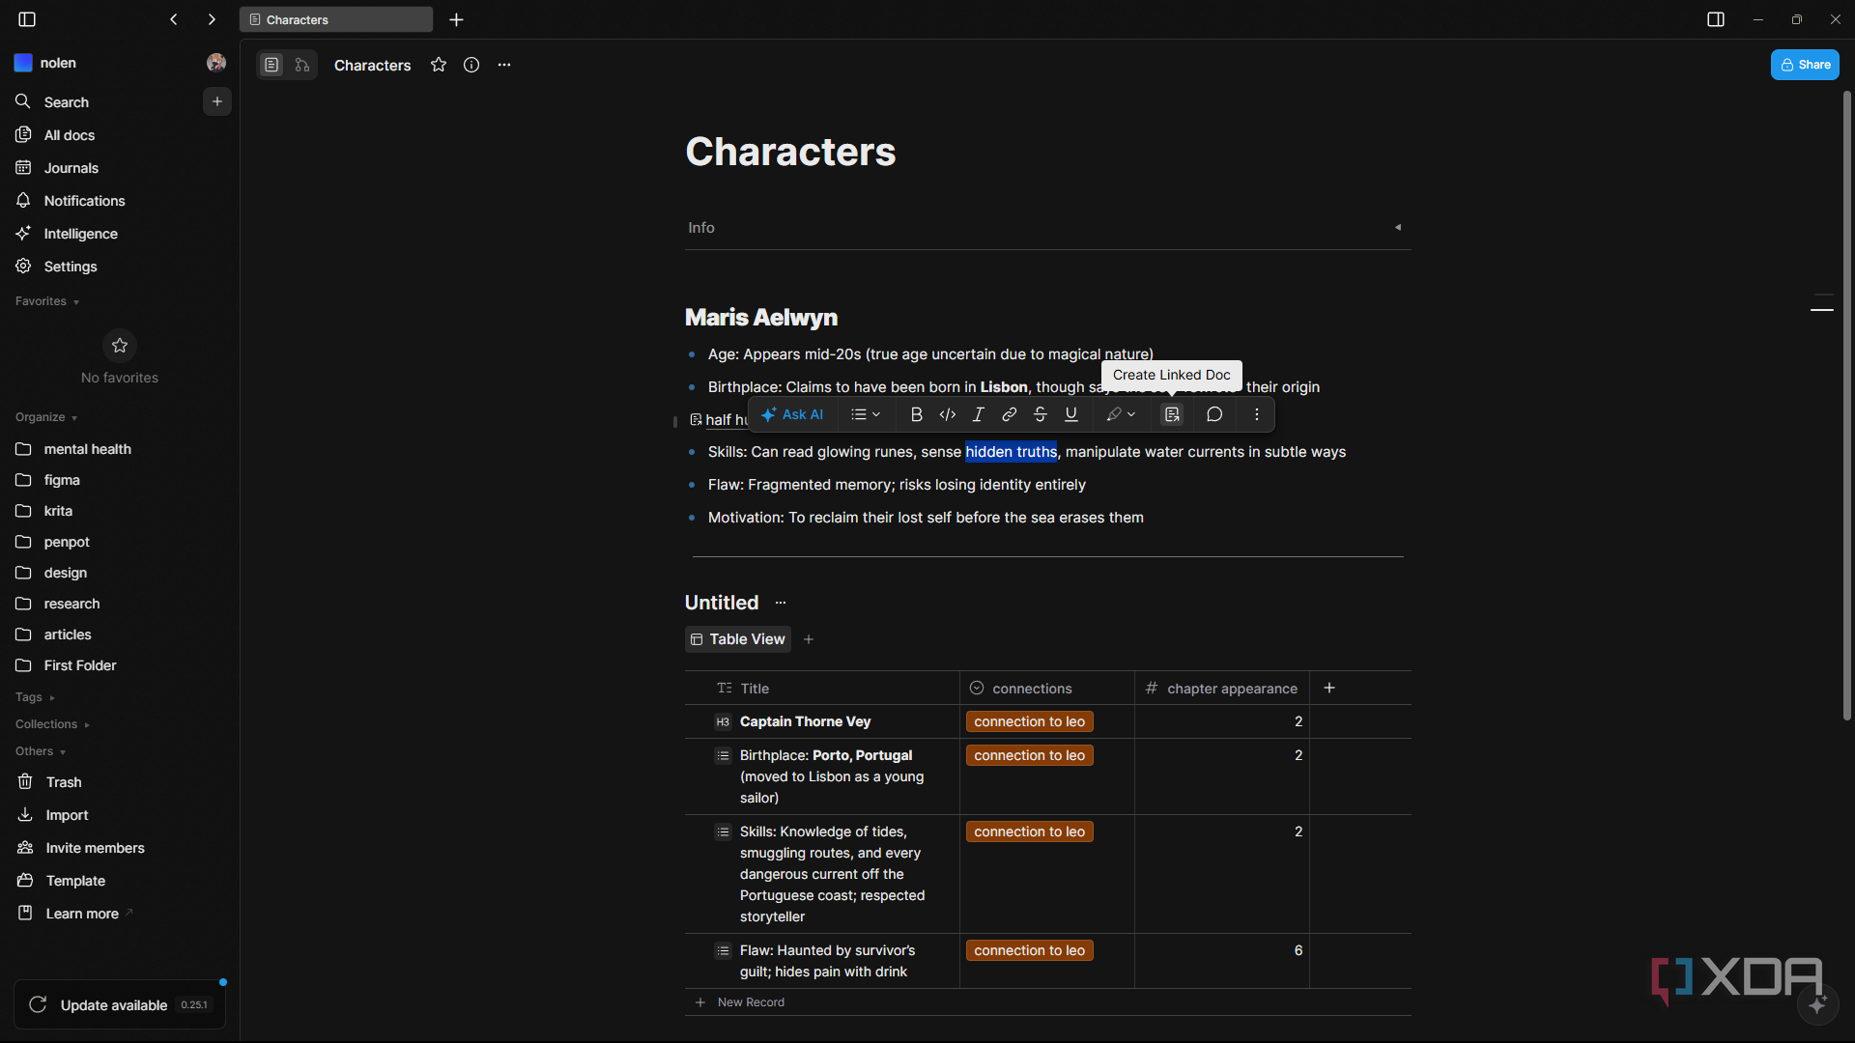Toggle the left sidebar panel icon
This screenshot has height=1043, width=1855.
click(x=27, y=19)
